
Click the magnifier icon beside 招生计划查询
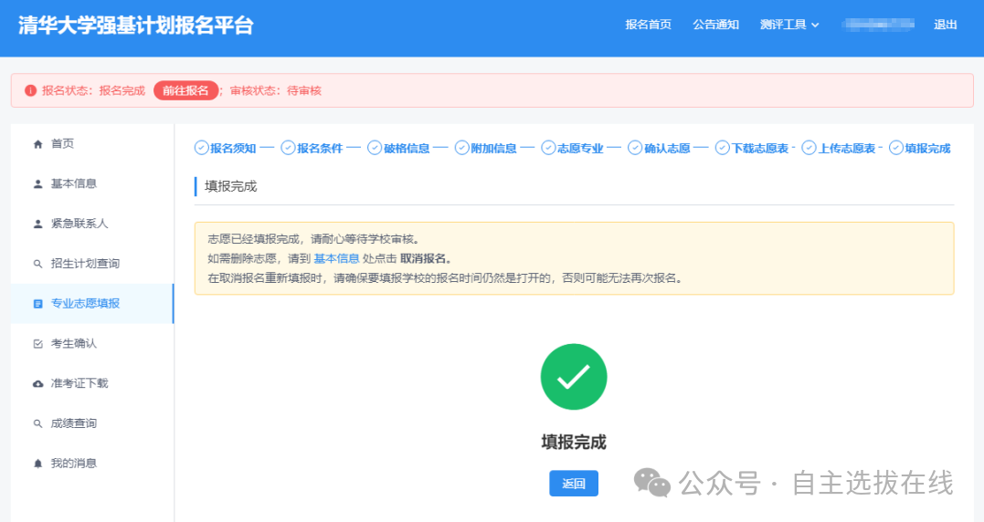pyautogui.click(x=37, y=264)
